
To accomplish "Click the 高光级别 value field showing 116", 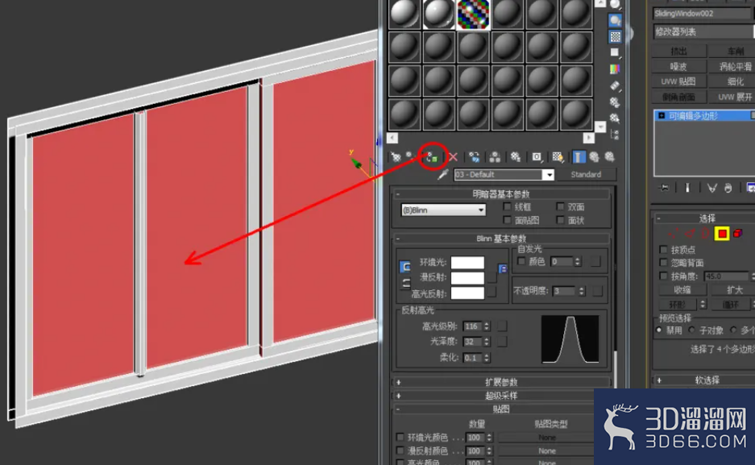I will point(473,326).
